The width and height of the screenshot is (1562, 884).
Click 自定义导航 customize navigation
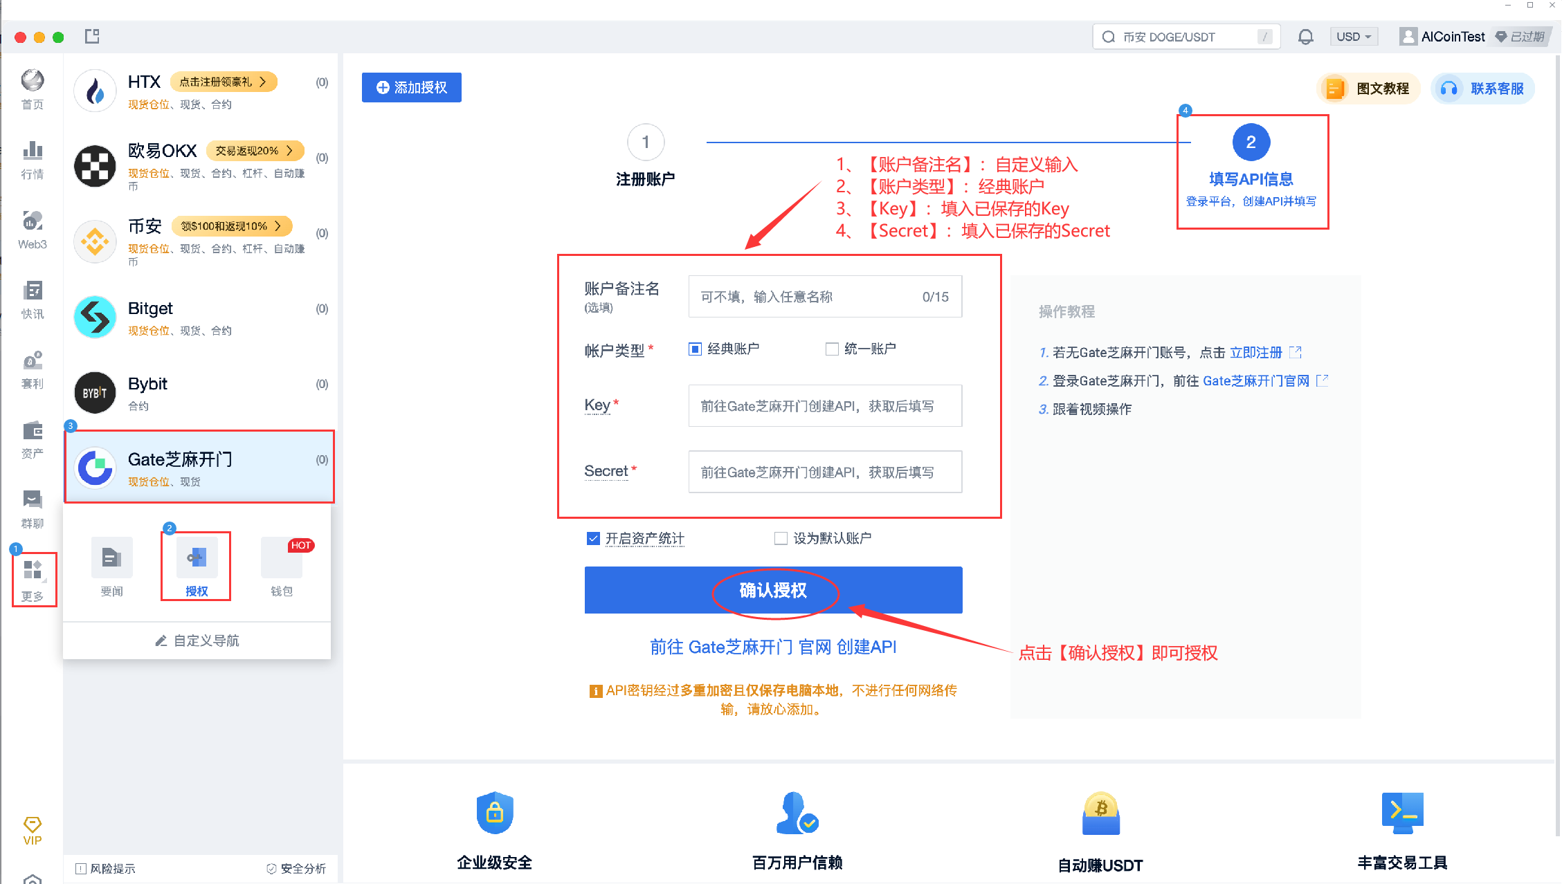pyautogui.click(x=197, y=641)
